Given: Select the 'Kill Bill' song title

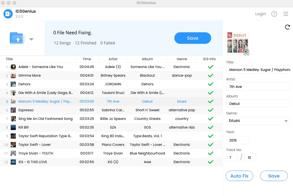Looking at the screenshot, I should click(24, 127).
